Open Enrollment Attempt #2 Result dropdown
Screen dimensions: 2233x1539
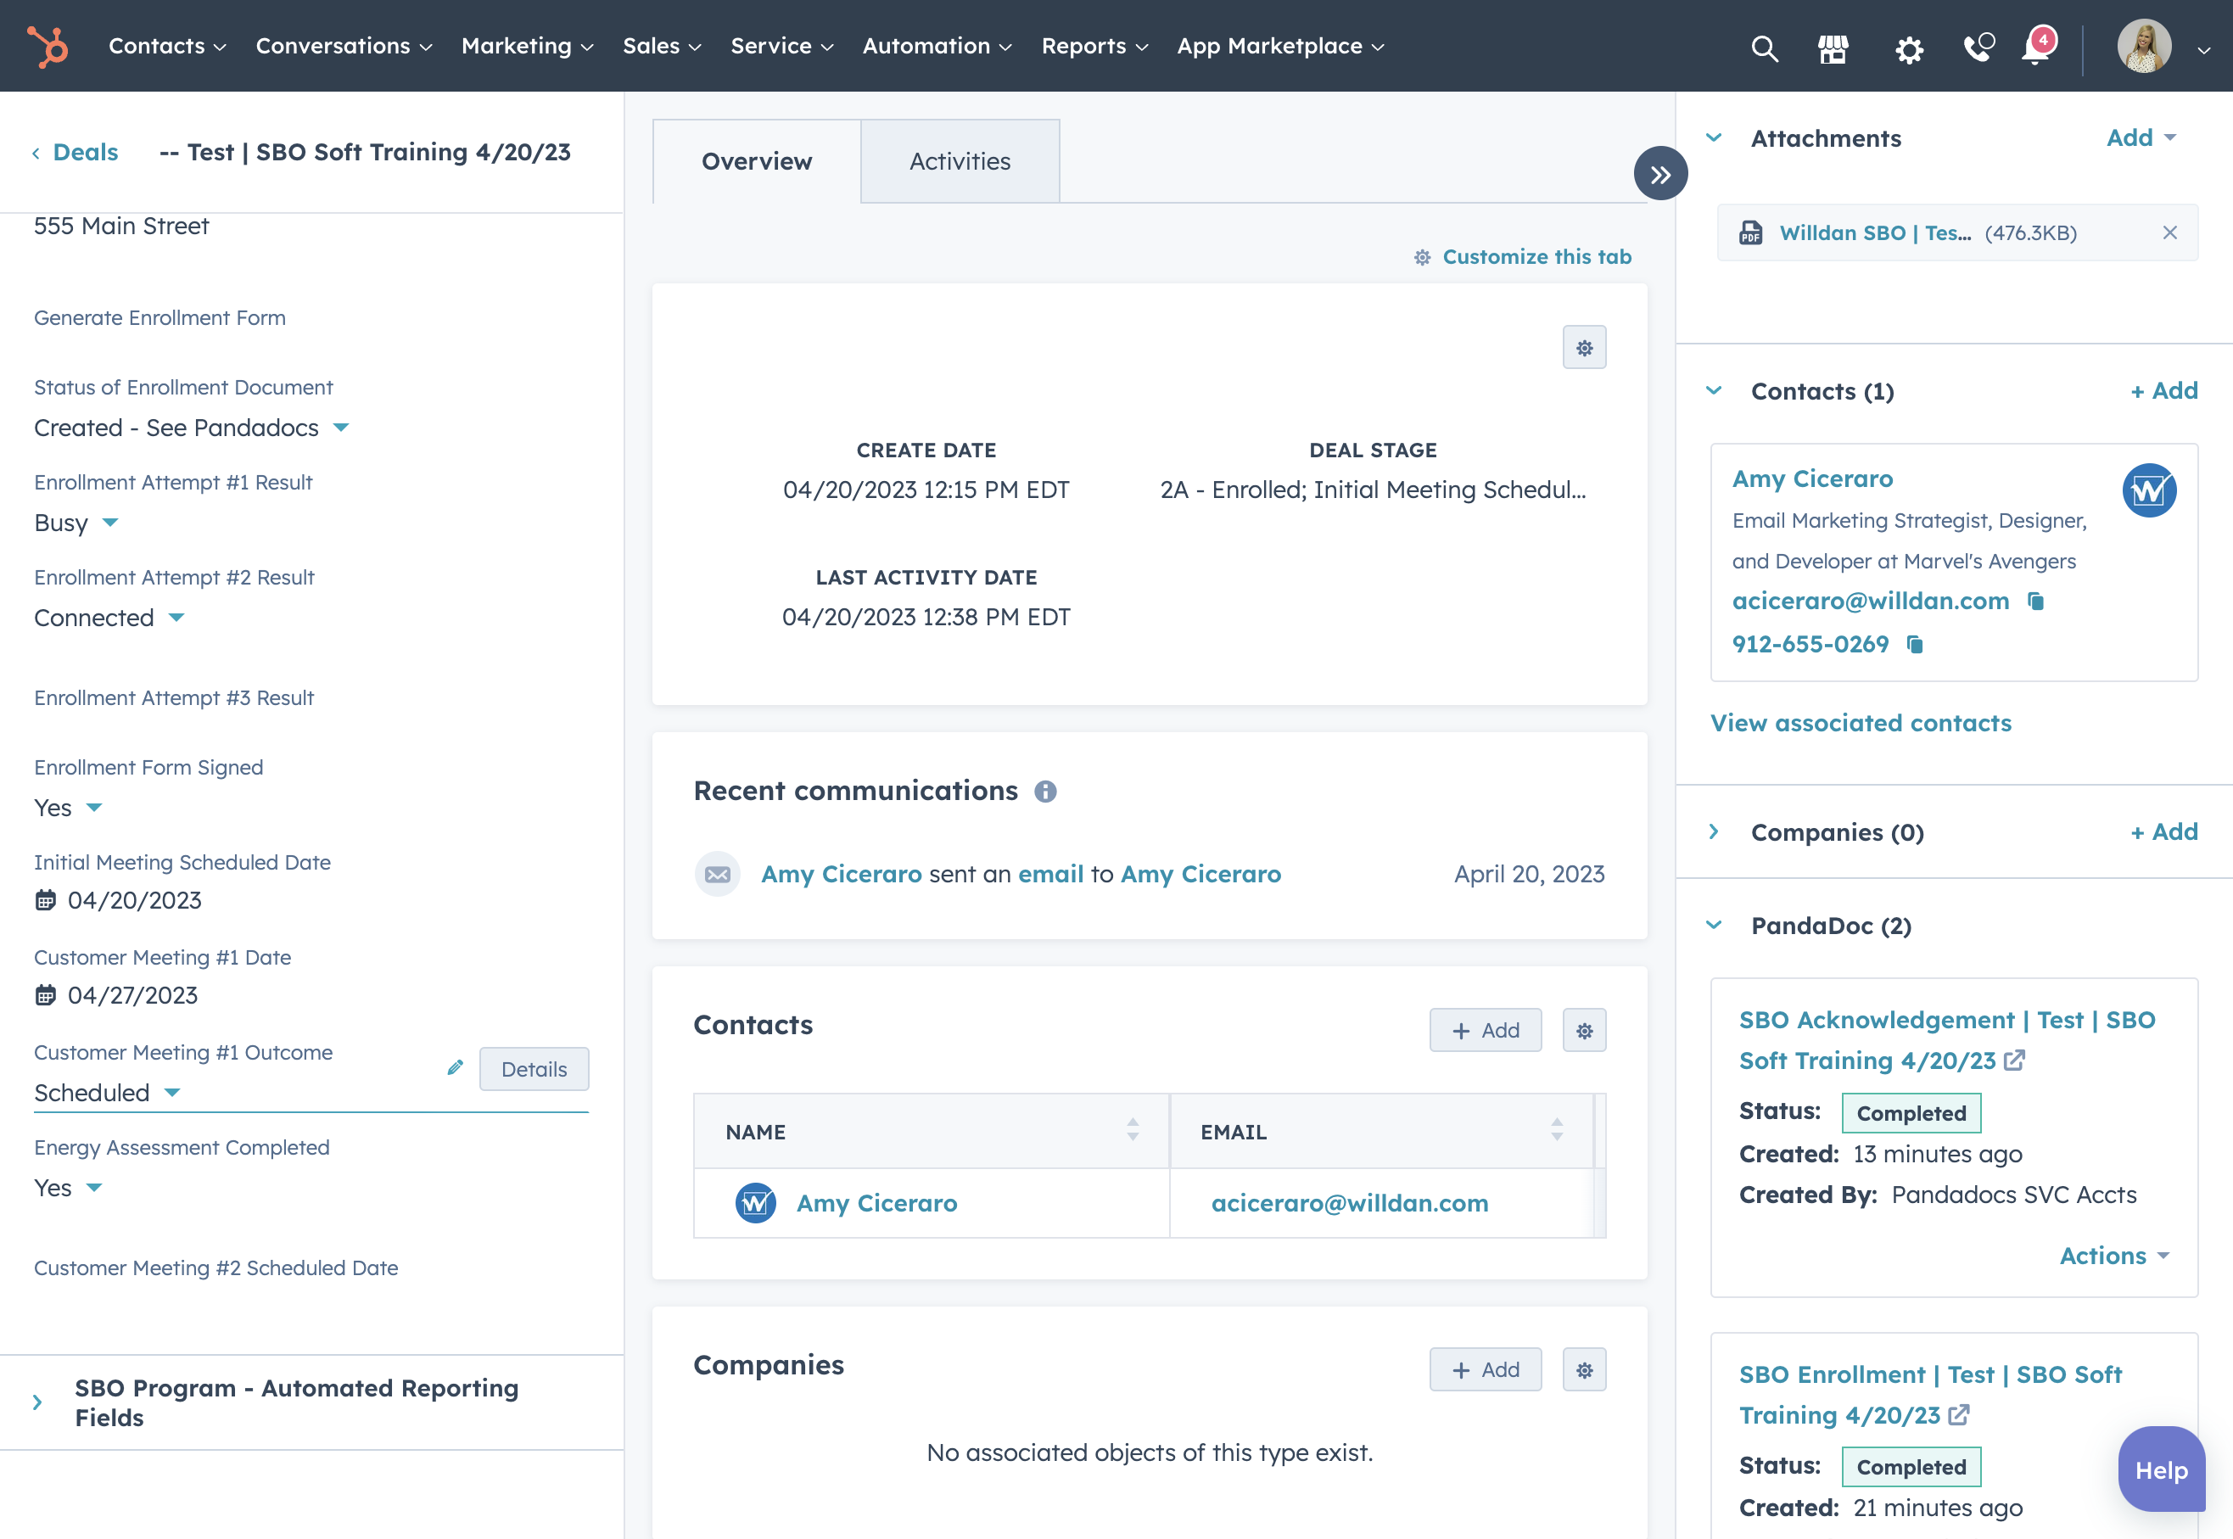[x=176, y=617]
